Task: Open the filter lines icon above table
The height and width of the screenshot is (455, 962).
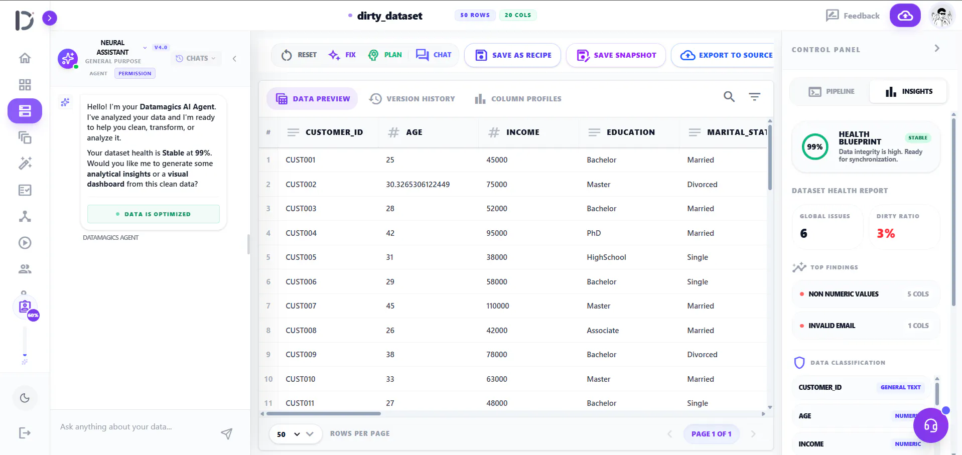Action: [x=754, y=96]
